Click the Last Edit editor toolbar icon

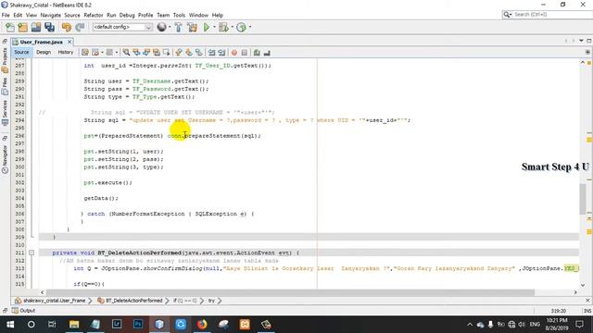click(85, 53)
